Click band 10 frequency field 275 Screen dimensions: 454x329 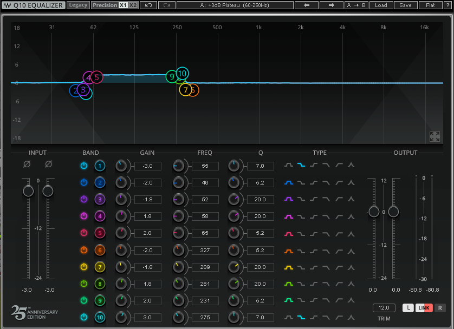point(205,318)
